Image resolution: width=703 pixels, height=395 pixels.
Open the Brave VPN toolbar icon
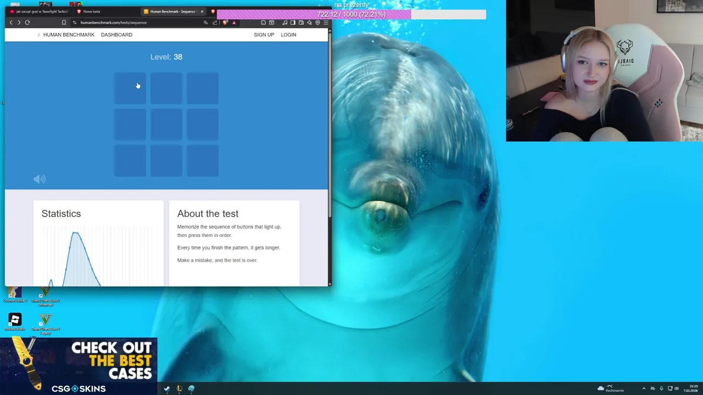tap(317, 22)
